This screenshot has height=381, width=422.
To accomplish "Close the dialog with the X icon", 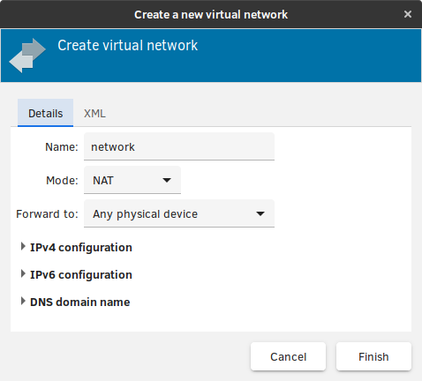I will click(x=408, y=14).
